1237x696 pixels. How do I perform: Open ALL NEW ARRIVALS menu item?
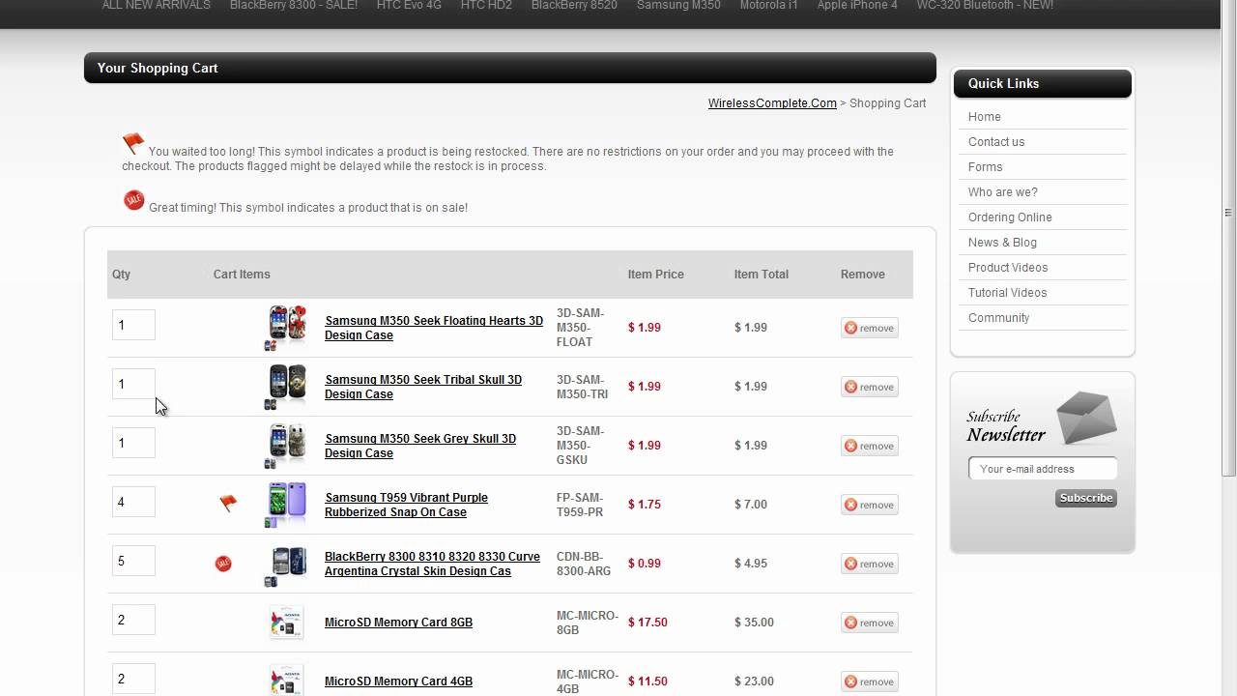(x=156, y=6)
